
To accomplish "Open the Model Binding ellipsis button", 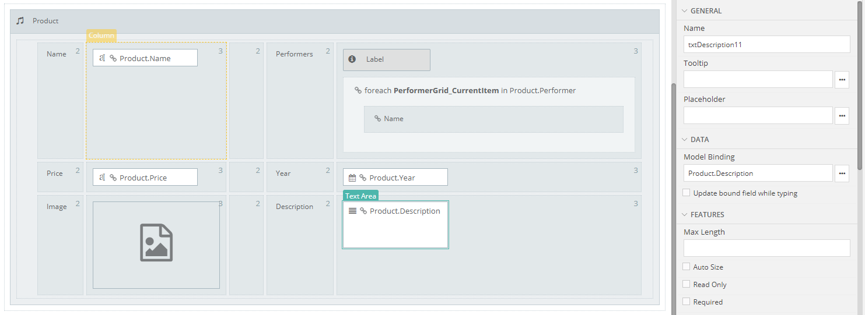I will (x=842, y=174).
